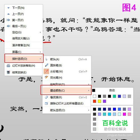140x140 pixels.
Task: Select the eraser icon 橡皮擦(R)
Action: point(46,97)
